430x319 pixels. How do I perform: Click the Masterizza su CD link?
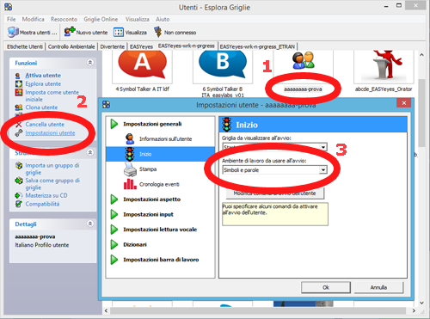pos(46,195)
